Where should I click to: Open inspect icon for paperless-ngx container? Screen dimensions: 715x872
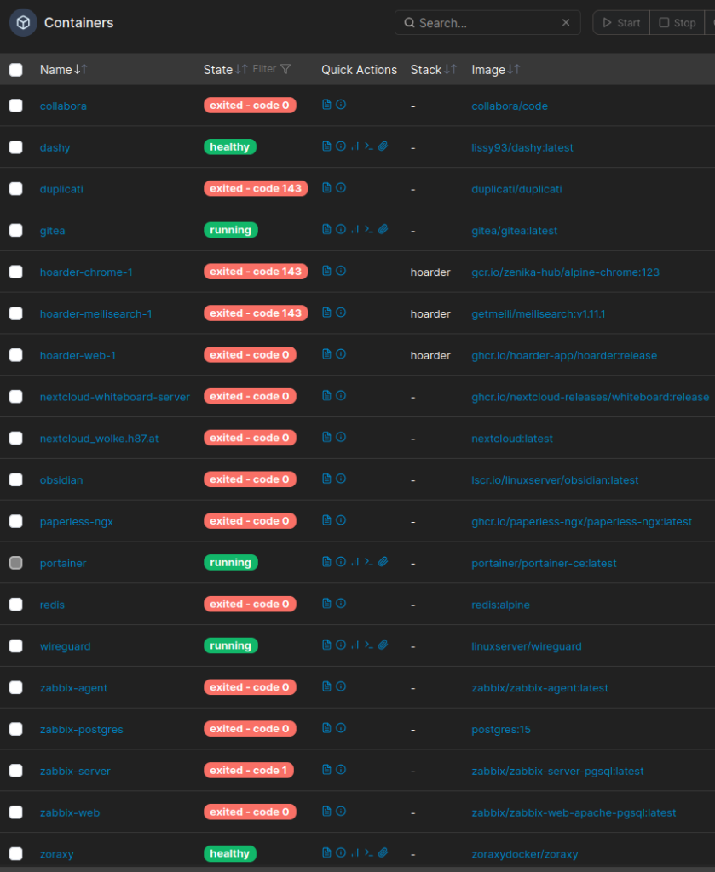341,520
